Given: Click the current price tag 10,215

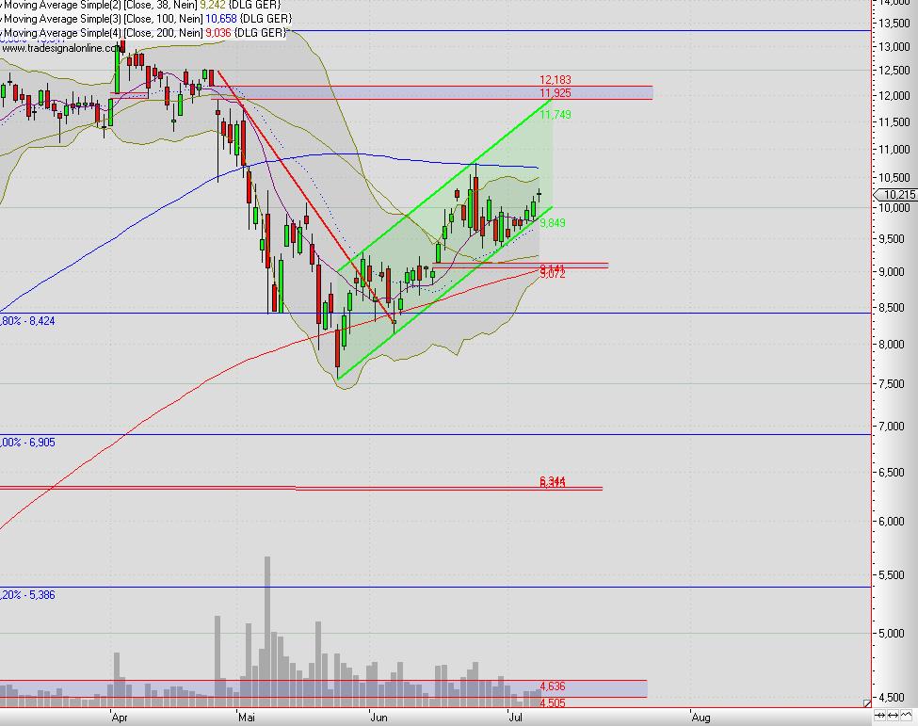Looking at the screenshot, I should point(895,194).
